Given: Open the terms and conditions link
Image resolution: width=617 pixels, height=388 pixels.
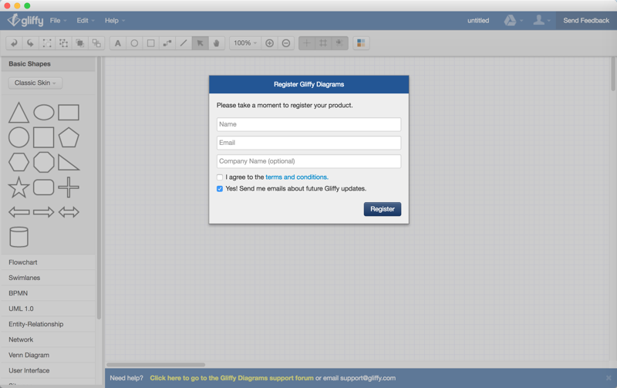Looking at the screenshot, I should (x=297, y=177).
